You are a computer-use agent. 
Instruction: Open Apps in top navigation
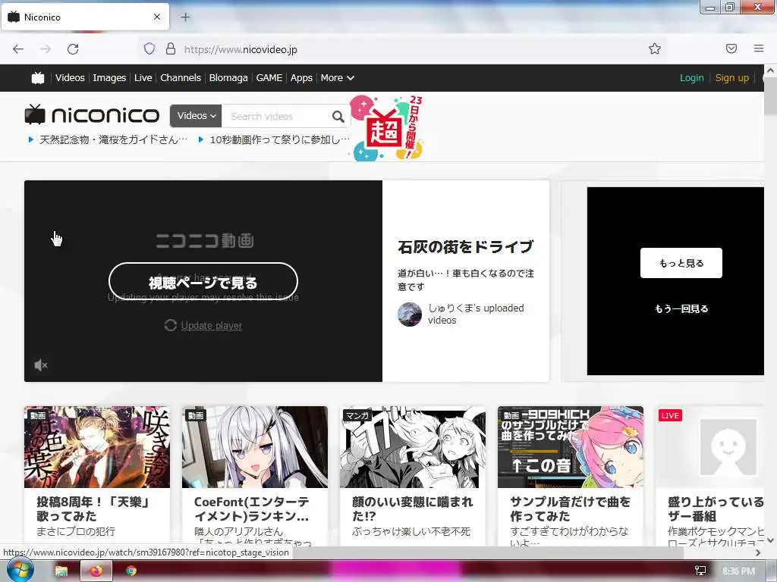click(301, 78)
